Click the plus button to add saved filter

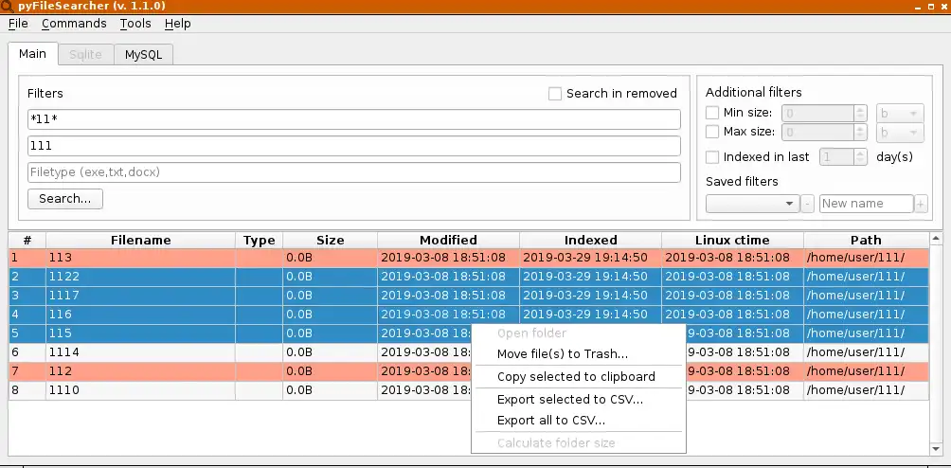point(921,204)
